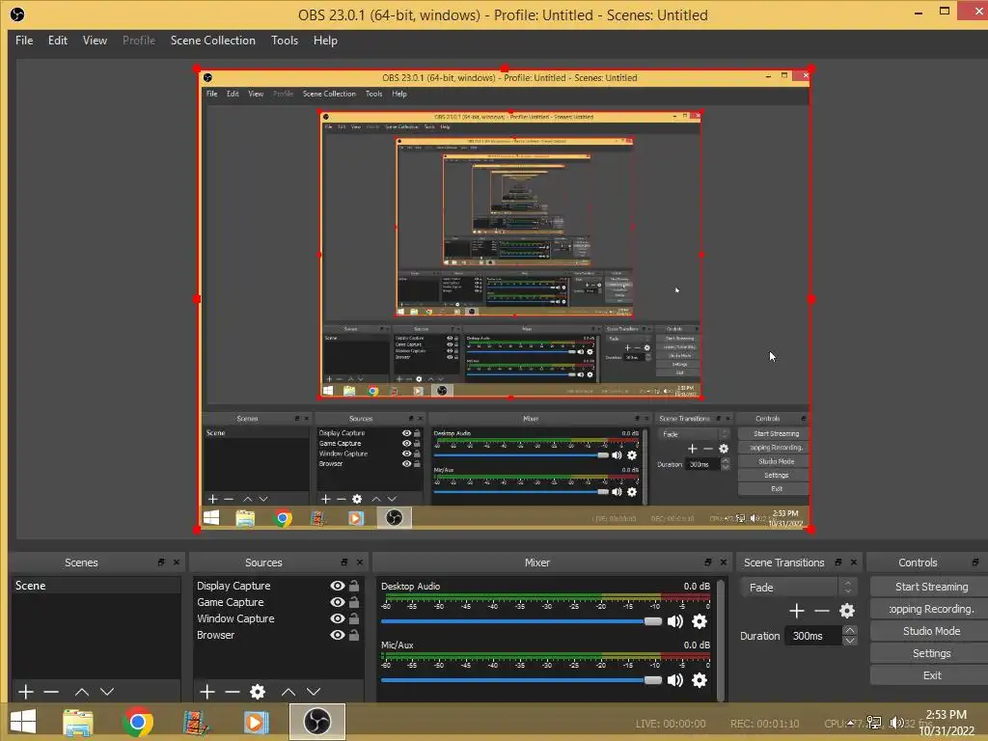Open Settings from Controls panel
The image size is (988, 741).
tap(931, 653)
